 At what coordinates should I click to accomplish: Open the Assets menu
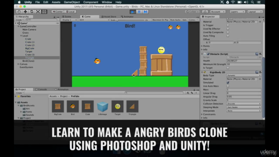pos(56,2)
